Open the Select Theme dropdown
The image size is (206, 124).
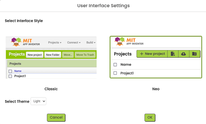[x=39, y=101]
